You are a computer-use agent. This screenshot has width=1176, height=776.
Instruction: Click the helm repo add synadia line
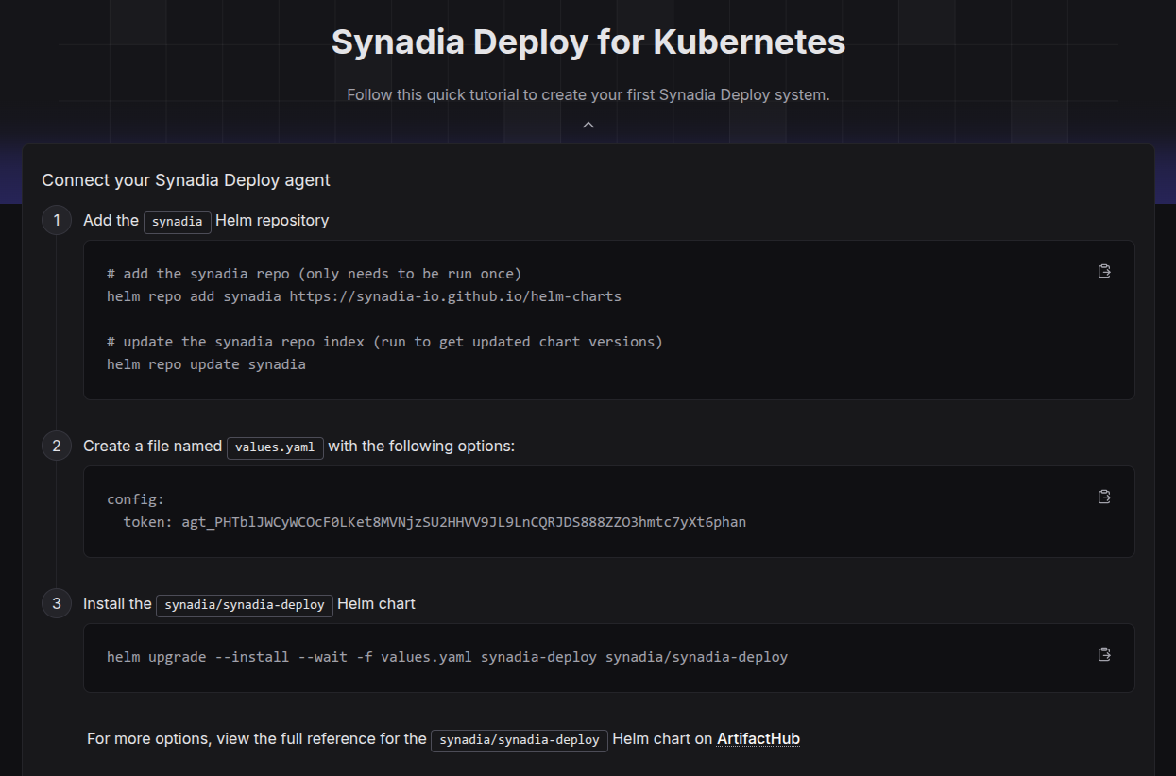pos(364,296)
